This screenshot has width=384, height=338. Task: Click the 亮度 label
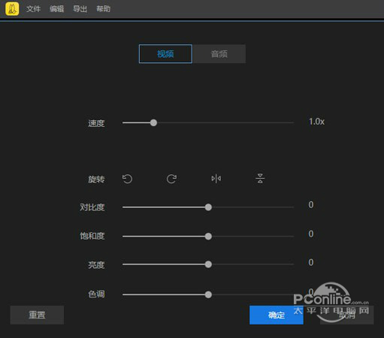click(96, 265)
